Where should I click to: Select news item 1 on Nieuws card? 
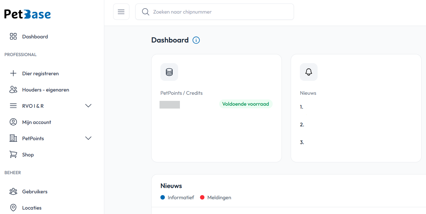(302, 107)
